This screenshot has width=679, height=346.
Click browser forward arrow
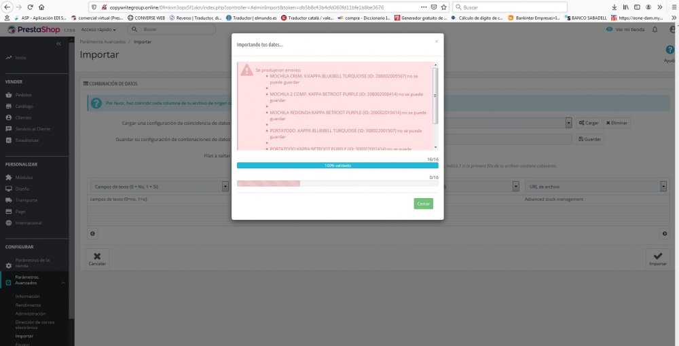[x=18, y=7]
